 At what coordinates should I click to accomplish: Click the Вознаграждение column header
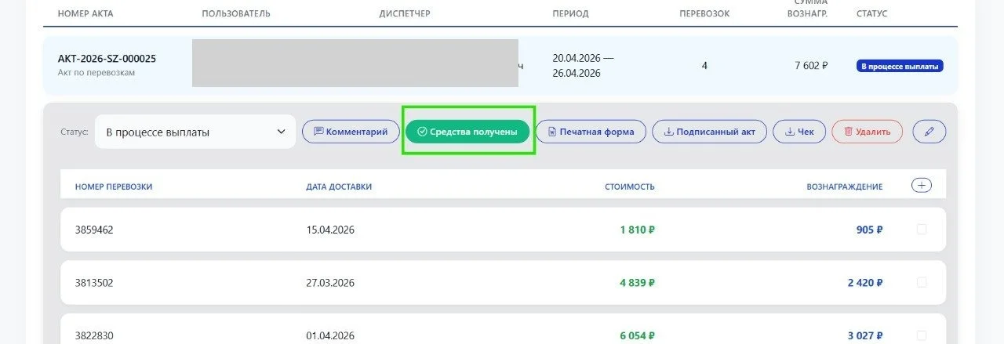[844, 186]
